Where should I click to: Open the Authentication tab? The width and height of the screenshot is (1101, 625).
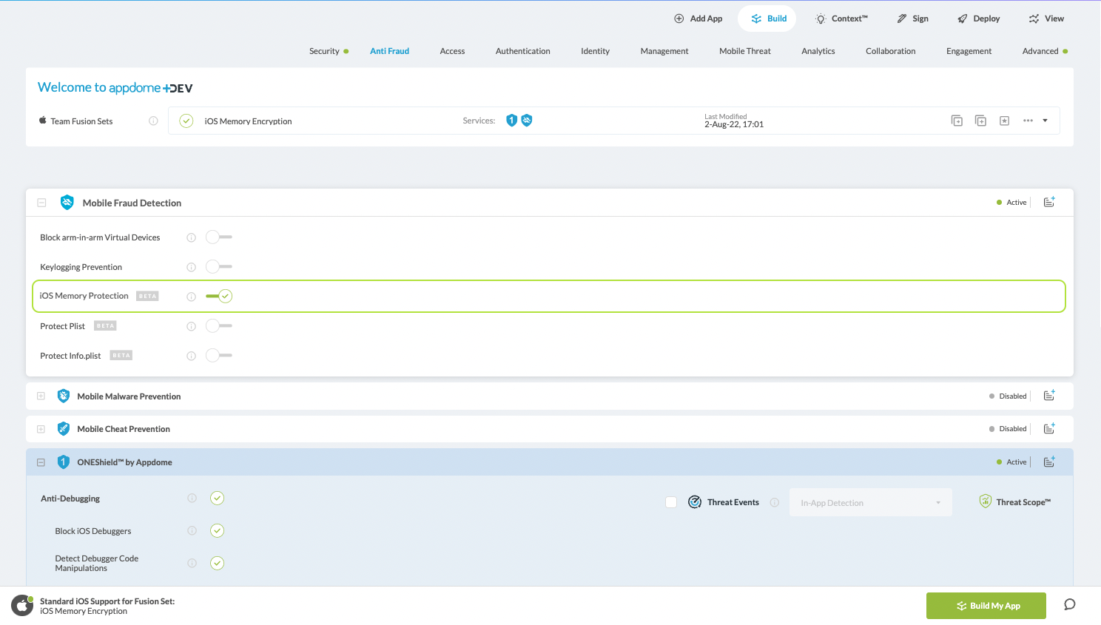coord(522,51)
